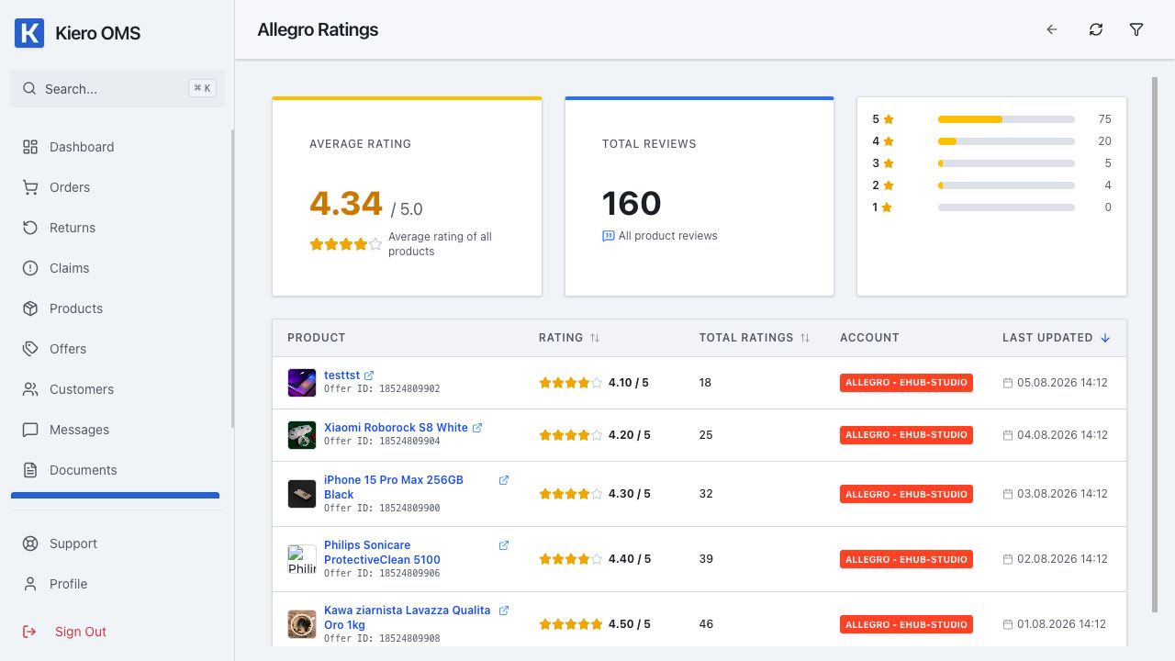The width and height of the screenshot is (1175, 661).
Task: Open external link icon beside Xiaomi Roborock
Action: click(x=477, y=428)
